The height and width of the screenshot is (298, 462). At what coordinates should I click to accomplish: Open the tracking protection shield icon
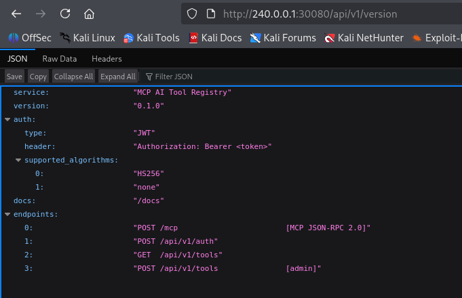pos(192,14)
